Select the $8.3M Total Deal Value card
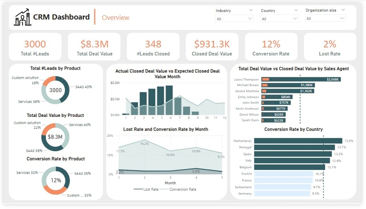The height and width of the screenshot is (209, 366). 94,47
